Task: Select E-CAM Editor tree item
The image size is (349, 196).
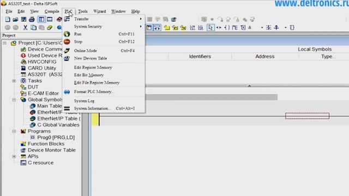Action: (43, 93)
